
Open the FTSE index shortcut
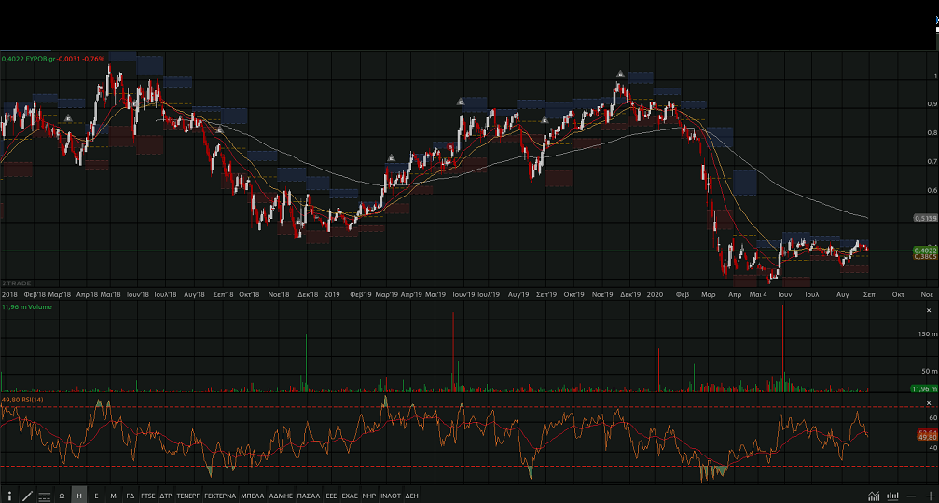(148, 496)
